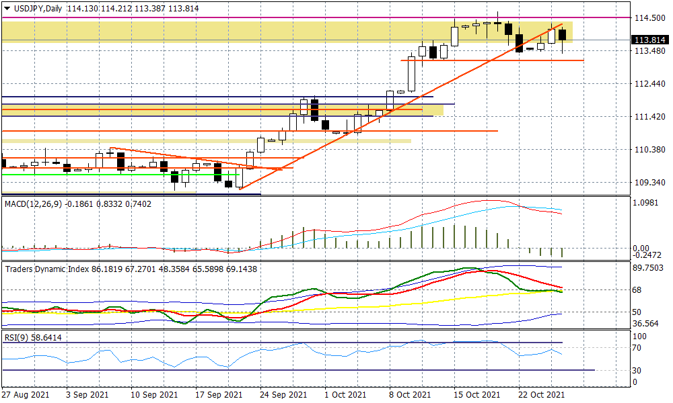Click the 1 Oct 2021 date label
This screenshot has height=403, width=673.
(x=345, y=395)
